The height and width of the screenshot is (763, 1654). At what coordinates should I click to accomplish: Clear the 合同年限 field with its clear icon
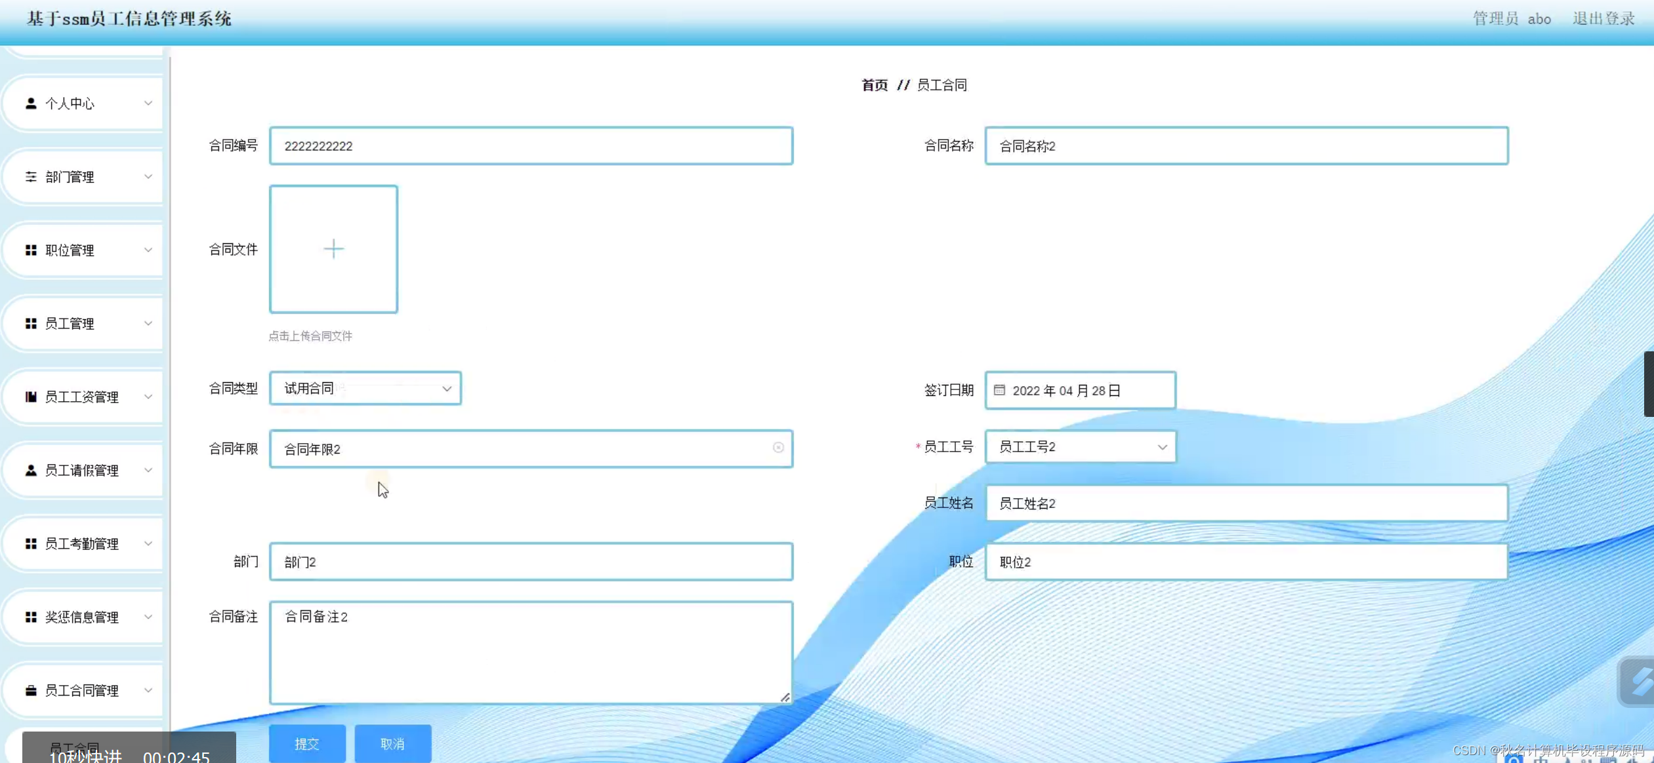point(778,448)
